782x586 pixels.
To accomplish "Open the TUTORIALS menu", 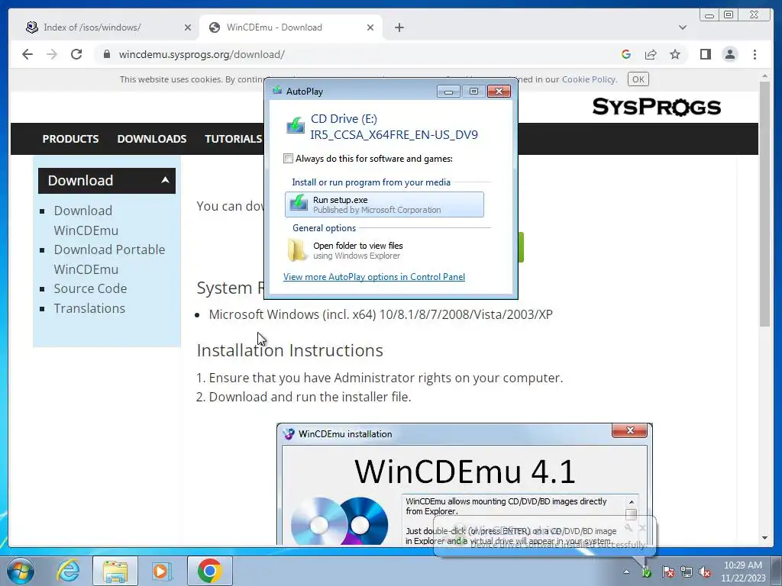I will pyautogui.click(x=234, y=139).
